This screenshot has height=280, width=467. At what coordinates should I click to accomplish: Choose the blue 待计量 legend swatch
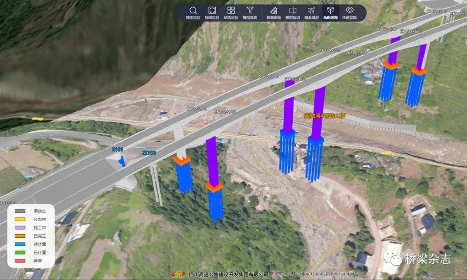(x=19, y=244)
